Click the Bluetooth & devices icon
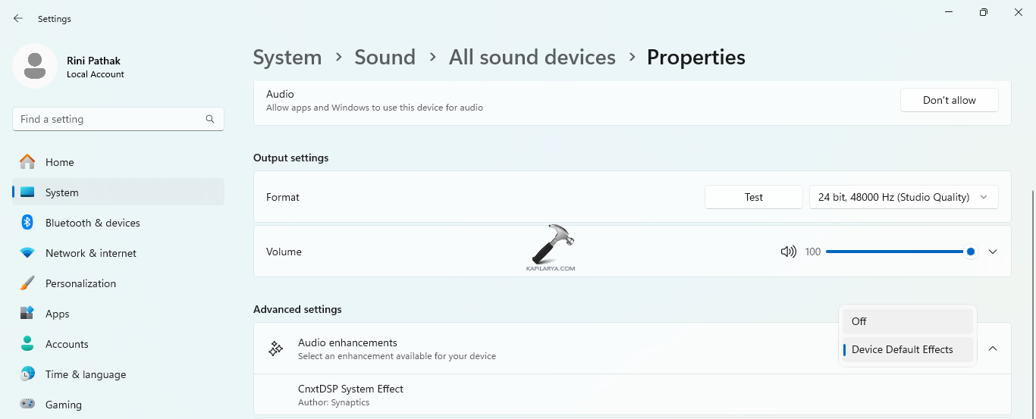 (27, 223)
